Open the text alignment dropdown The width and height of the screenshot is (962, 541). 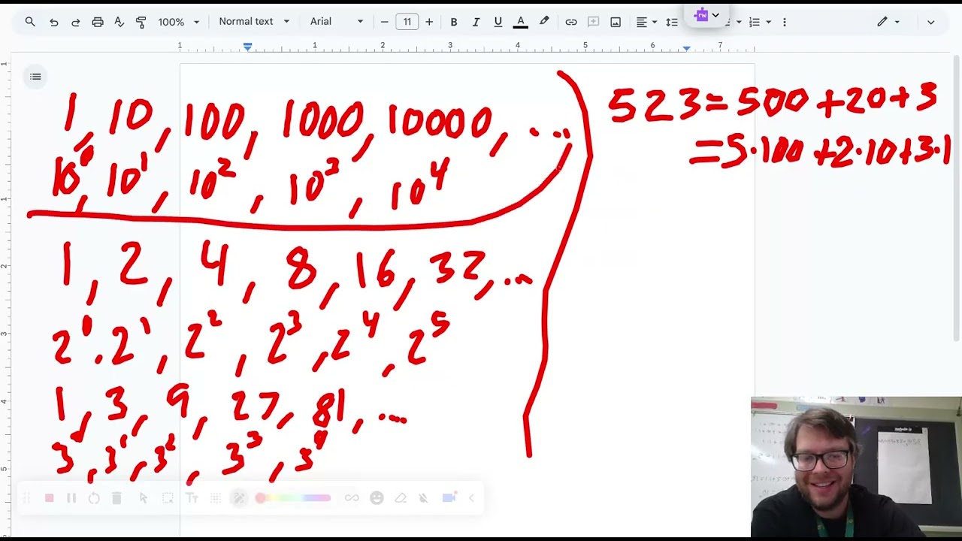[x=646, y=22]
